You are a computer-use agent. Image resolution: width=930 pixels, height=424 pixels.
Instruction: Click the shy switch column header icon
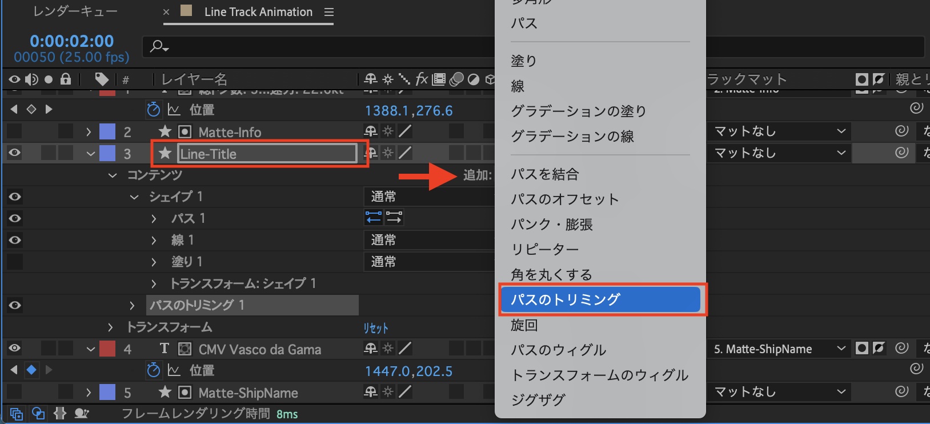click(371, 79)
